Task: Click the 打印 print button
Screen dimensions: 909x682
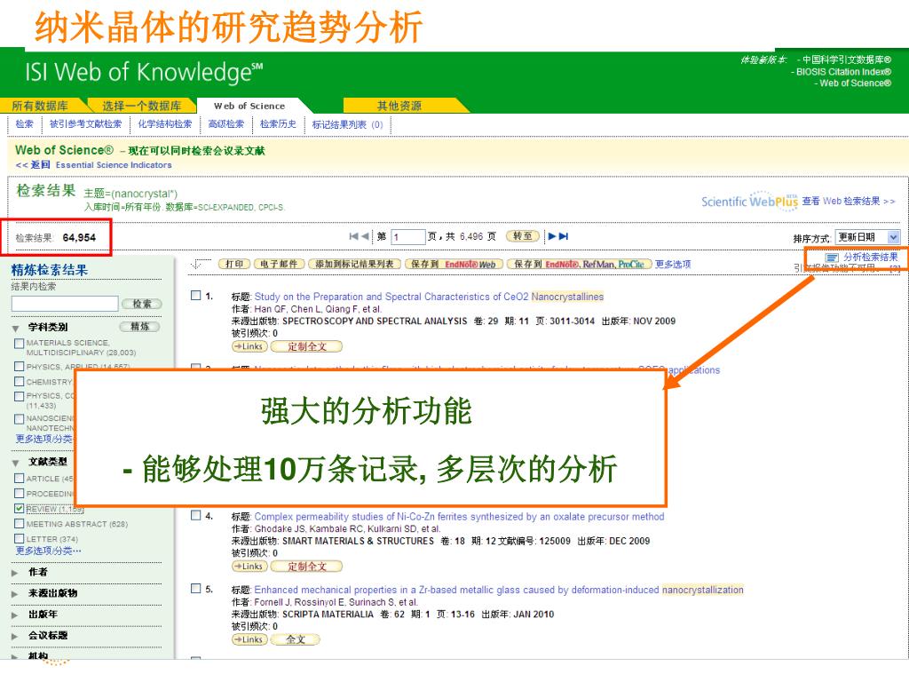Action: click(234, 264)
